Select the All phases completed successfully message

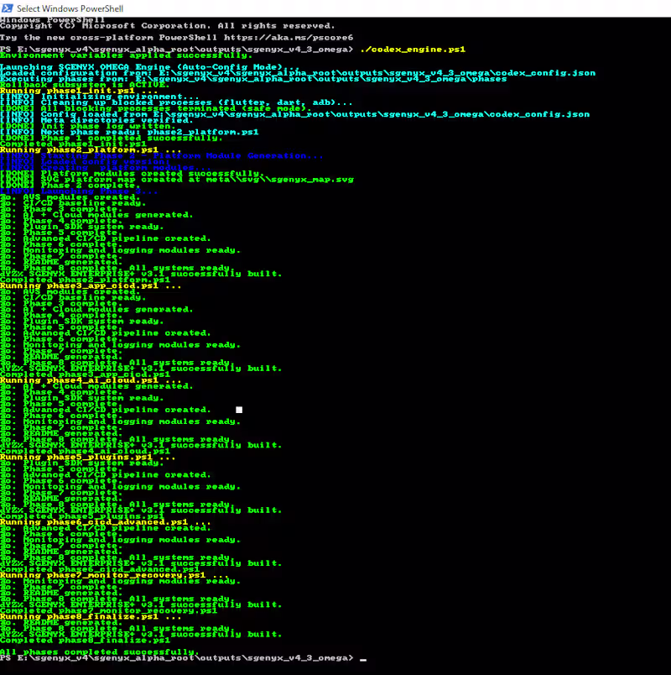[97, 651]
